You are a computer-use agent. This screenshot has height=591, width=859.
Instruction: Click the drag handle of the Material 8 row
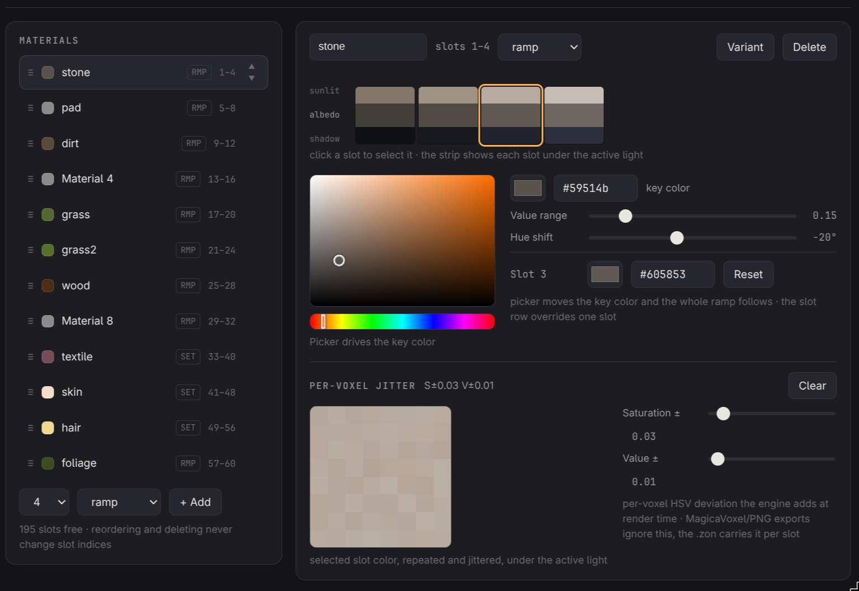pyautogui.click(x=31, y=321)
